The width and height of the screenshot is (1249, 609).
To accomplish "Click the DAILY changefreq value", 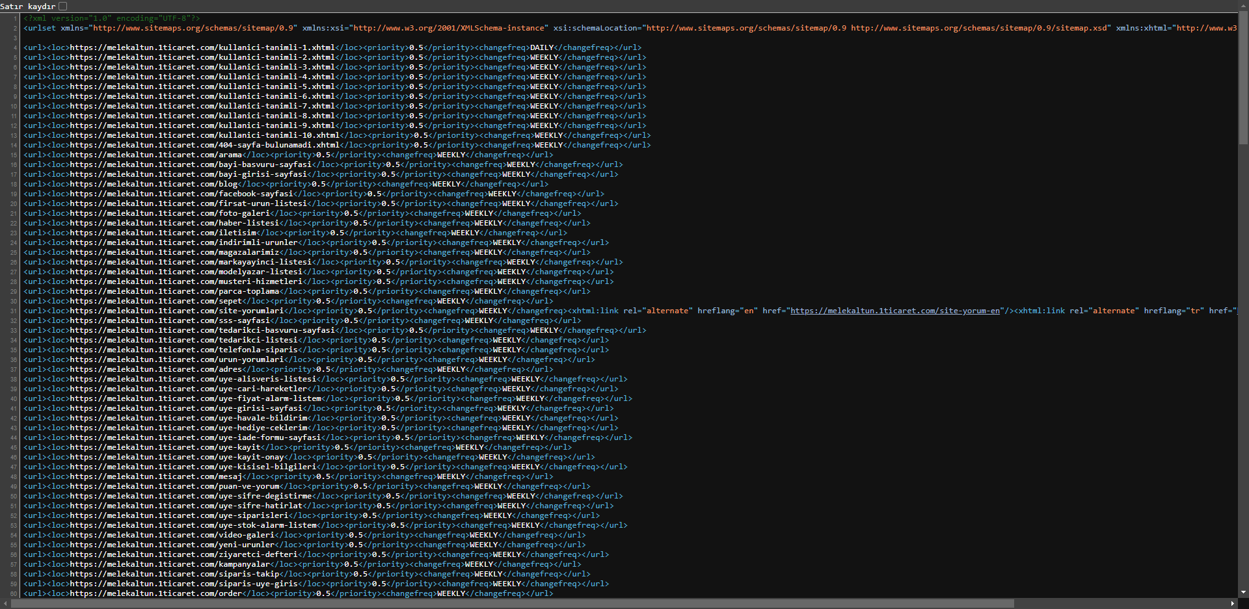I will 542,47.
